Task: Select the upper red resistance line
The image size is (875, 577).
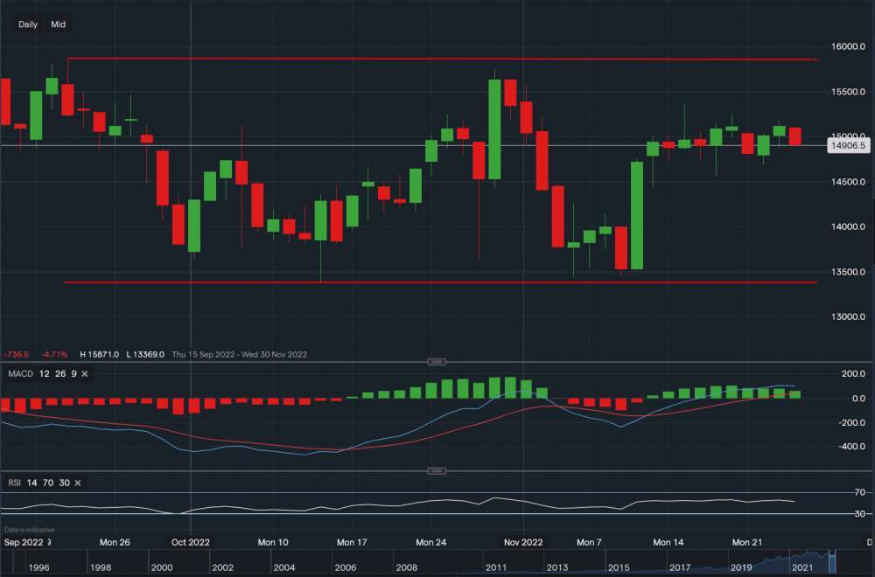Action: [x=437, y=59]
